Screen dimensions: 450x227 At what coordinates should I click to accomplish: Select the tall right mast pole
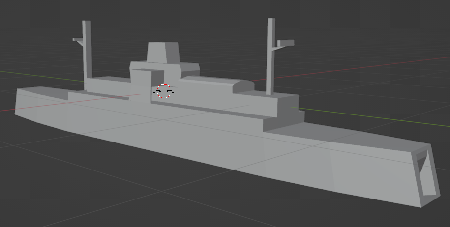pos(270,56)
